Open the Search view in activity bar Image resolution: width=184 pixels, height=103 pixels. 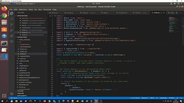[x=11, y=19]
